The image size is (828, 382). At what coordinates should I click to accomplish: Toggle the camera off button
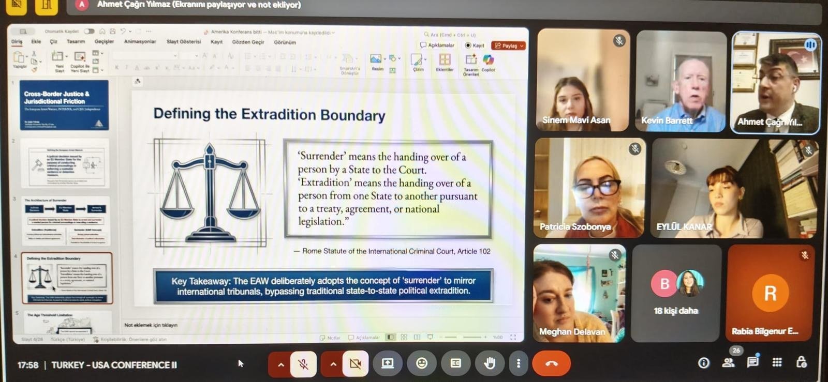tap(356, 364)
